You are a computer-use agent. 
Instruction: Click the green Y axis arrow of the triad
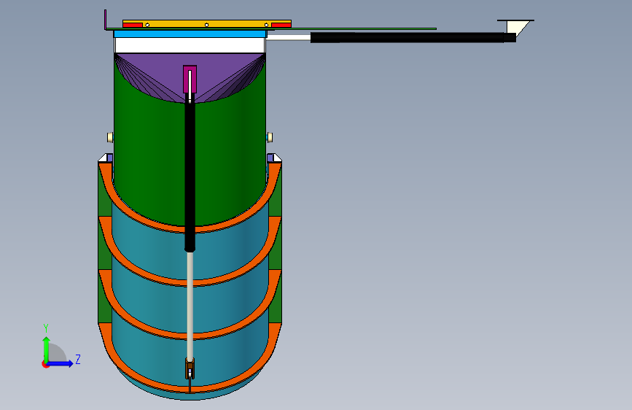(47, 349)
